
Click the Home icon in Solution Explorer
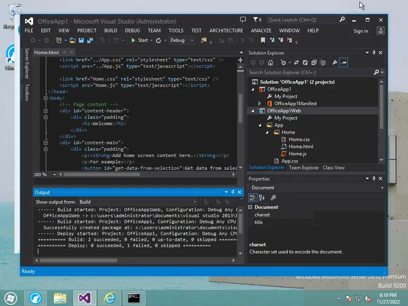pos(271,63)
